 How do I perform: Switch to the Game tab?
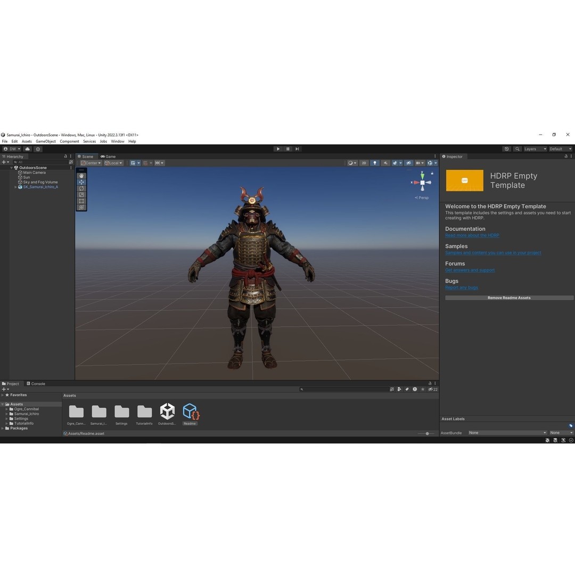(x=108, y=157)
